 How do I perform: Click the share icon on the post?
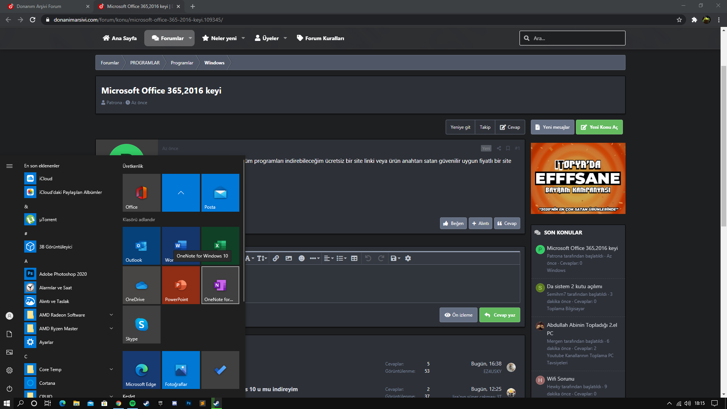[499, 148]
